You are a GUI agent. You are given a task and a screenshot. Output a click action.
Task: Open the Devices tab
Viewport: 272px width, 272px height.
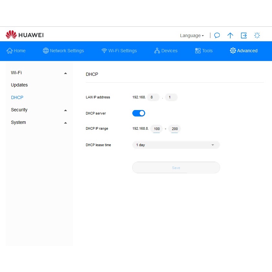pos(166,51)
